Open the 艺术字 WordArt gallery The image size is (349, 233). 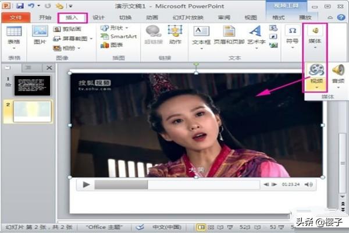(x=257, y=37)
